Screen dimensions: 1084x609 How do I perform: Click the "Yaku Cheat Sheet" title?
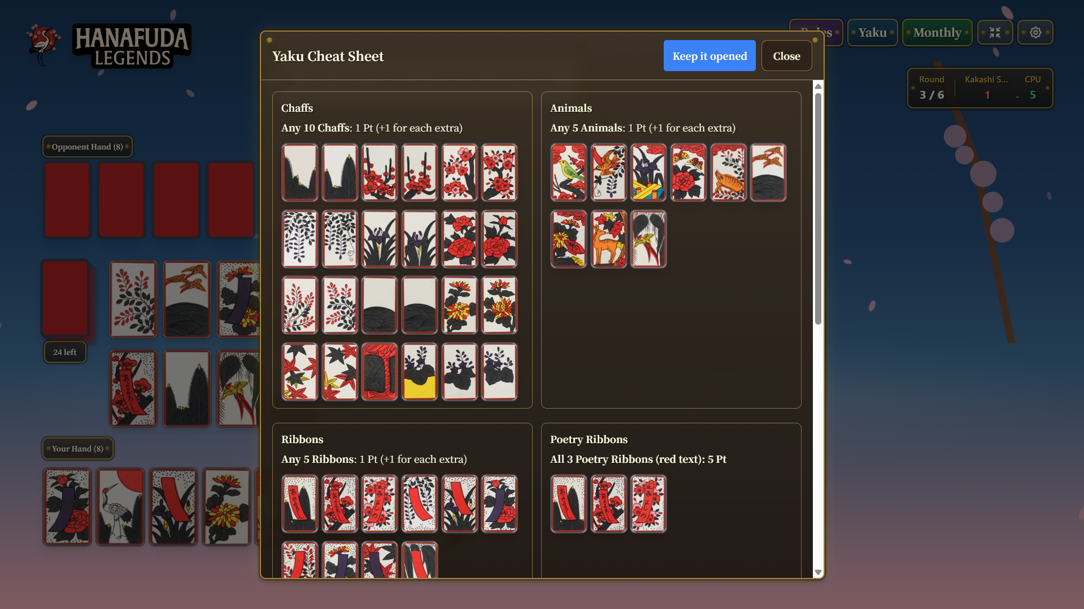tap(328, 56)
